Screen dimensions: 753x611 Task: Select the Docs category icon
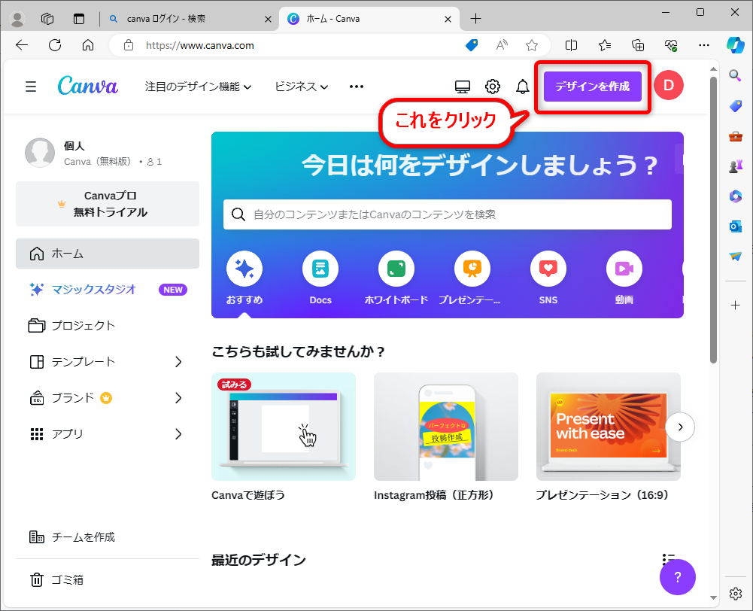[x=320, y=269]
